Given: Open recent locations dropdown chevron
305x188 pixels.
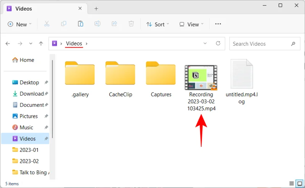Looking at the screenshot, I should 30,43.
